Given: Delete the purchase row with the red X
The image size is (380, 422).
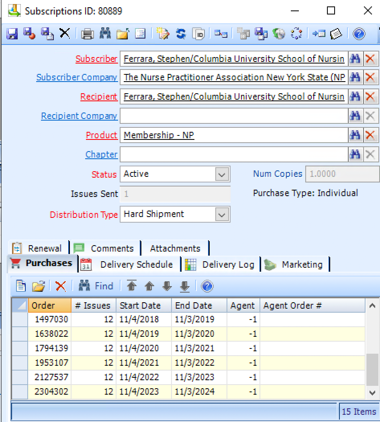Looking at the screenshot, I should pos(61,286).
